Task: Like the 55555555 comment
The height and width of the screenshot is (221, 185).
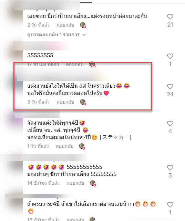Action: click(x=170, y=56)
